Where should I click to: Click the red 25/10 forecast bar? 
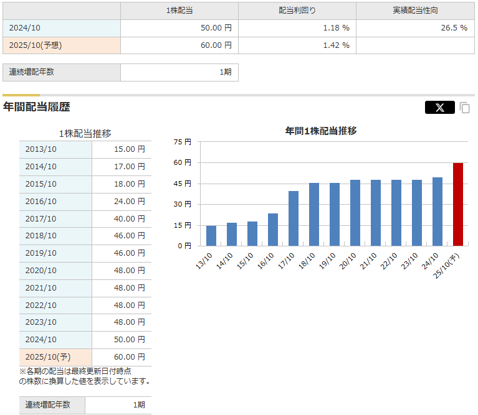click(x=458, y=204)
